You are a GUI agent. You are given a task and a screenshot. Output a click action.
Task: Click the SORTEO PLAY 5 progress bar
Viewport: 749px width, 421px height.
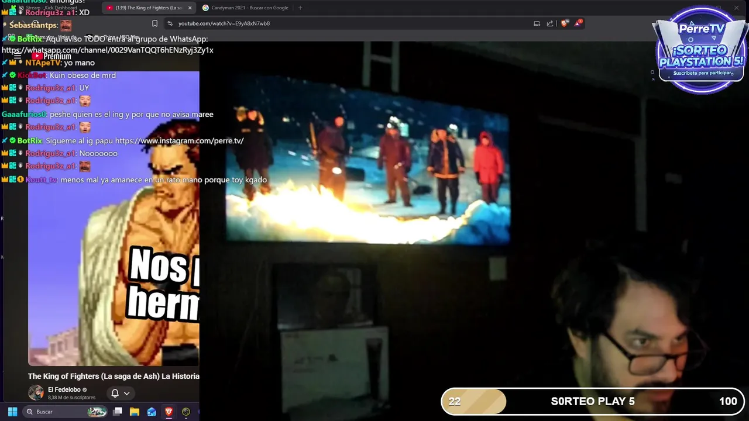click(592, 401)
